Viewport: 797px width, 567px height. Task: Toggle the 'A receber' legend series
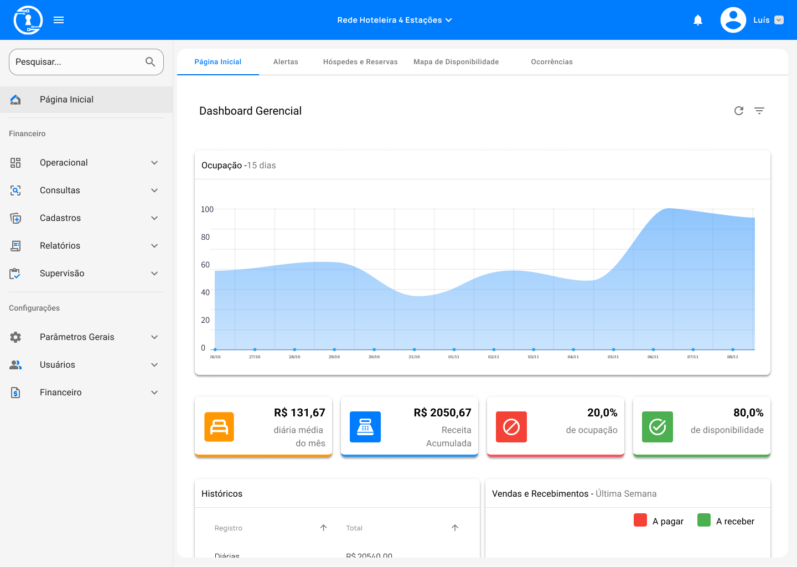tap(726, 521)
